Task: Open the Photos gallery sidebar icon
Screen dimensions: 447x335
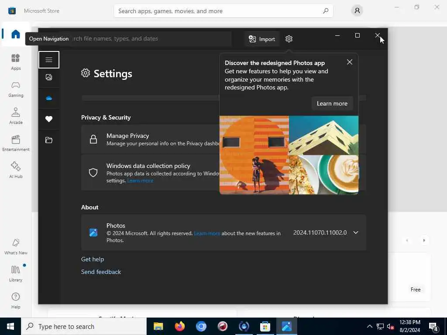Action: pyautogui.click(x=49, y=77)
